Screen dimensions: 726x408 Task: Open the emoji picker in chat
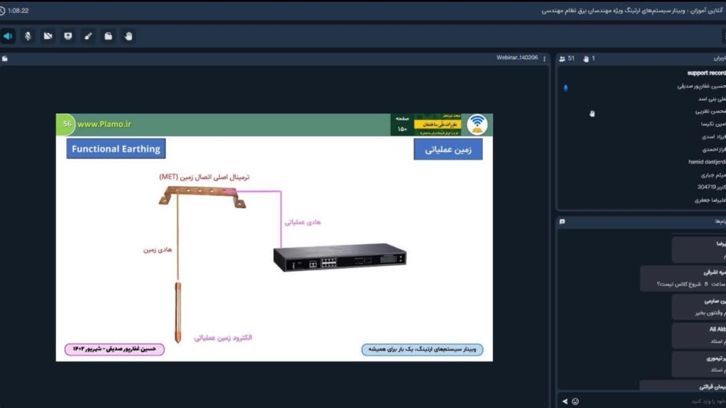[575, 401]
